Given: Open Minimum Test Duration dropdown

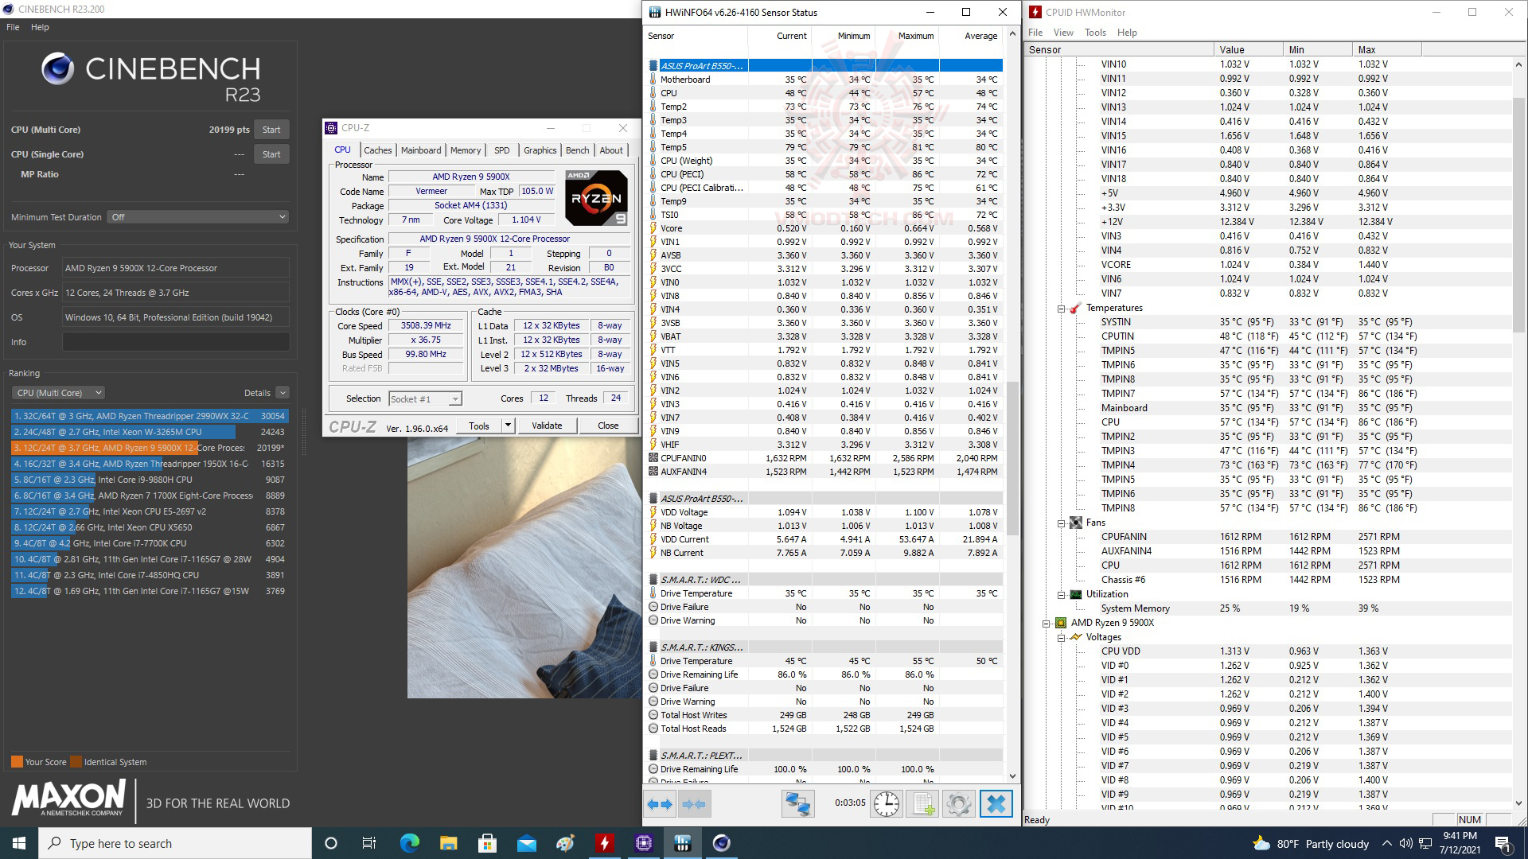Looking at the screenshot, I should pos(197,217).
